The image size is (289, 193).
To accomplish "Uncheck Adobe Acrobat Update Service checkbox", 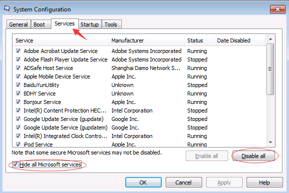I will point(18,51).
